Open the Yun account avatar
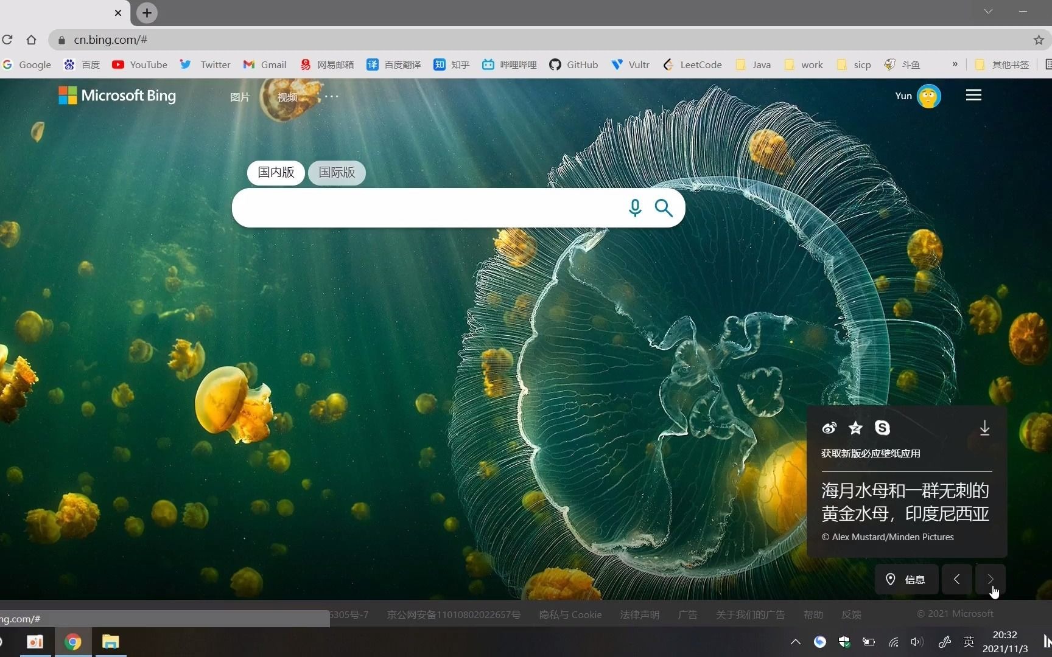This screenshot has width=1052, height=657. (928, 96)
